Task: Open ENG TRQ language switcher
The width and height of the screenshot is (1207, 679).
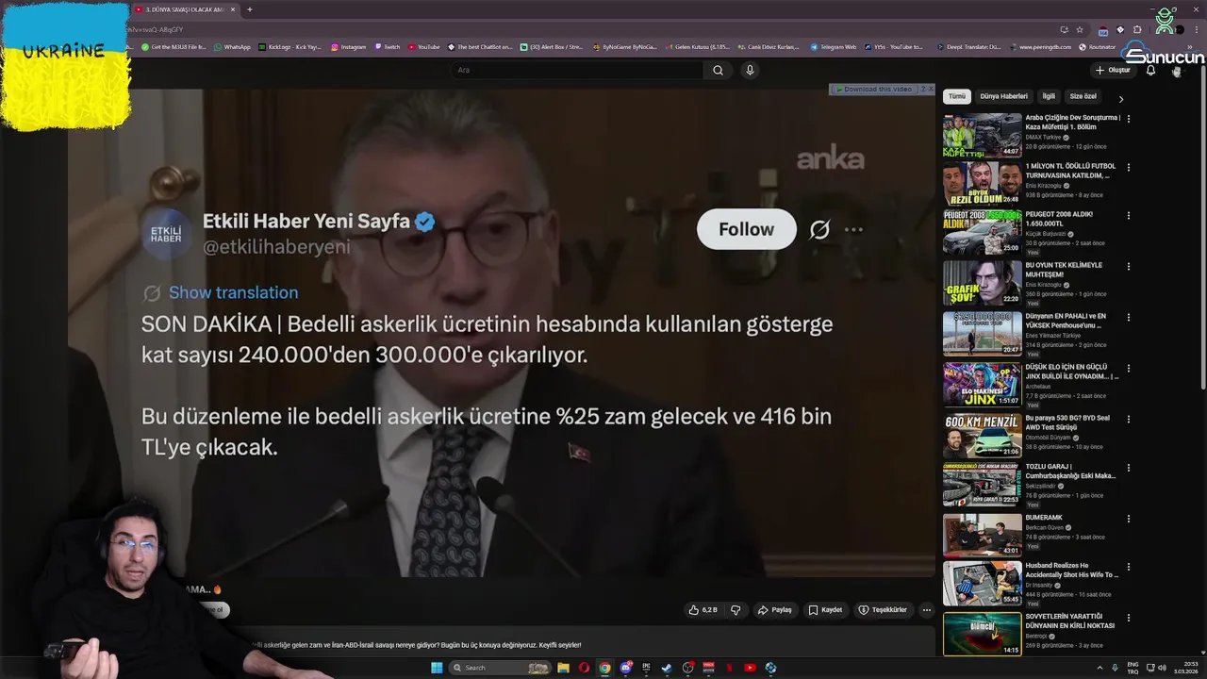Action: 1133,668
